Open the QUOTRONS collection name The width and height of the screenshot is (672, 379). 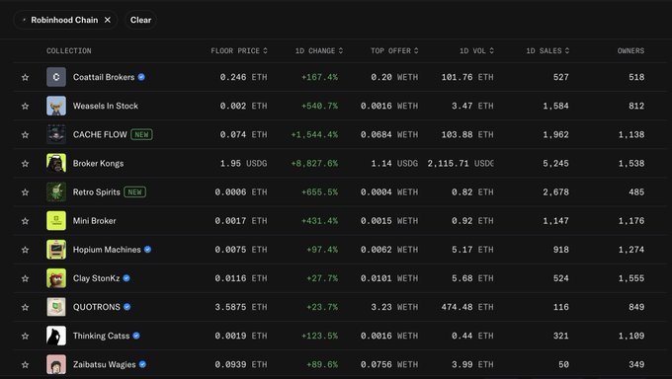point(97,307)
